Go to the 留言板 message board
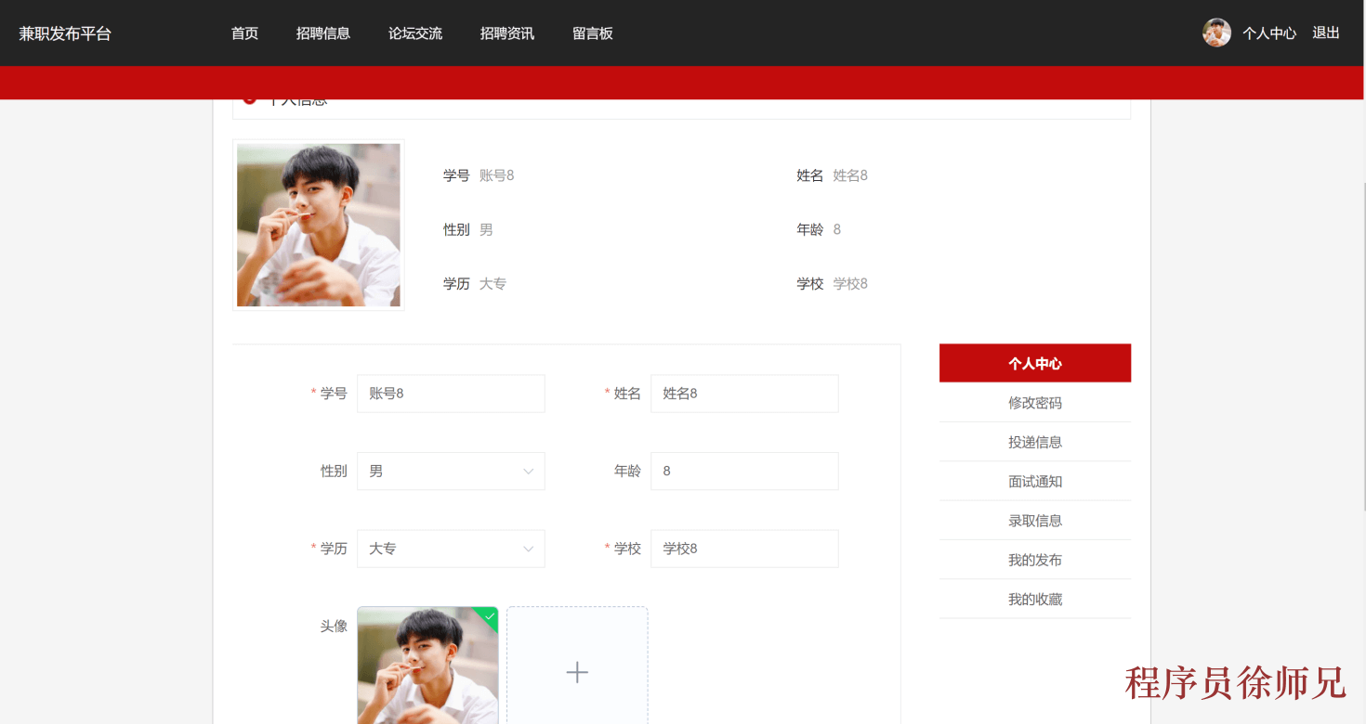Screen dimensions: 1366x724 click(x=593, y=32)
